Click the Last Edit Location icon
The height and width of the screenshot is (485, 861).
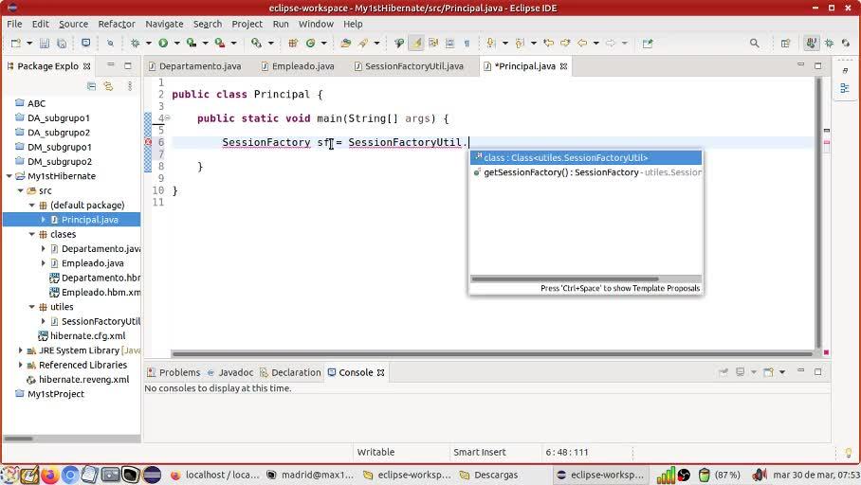(548, 43)
